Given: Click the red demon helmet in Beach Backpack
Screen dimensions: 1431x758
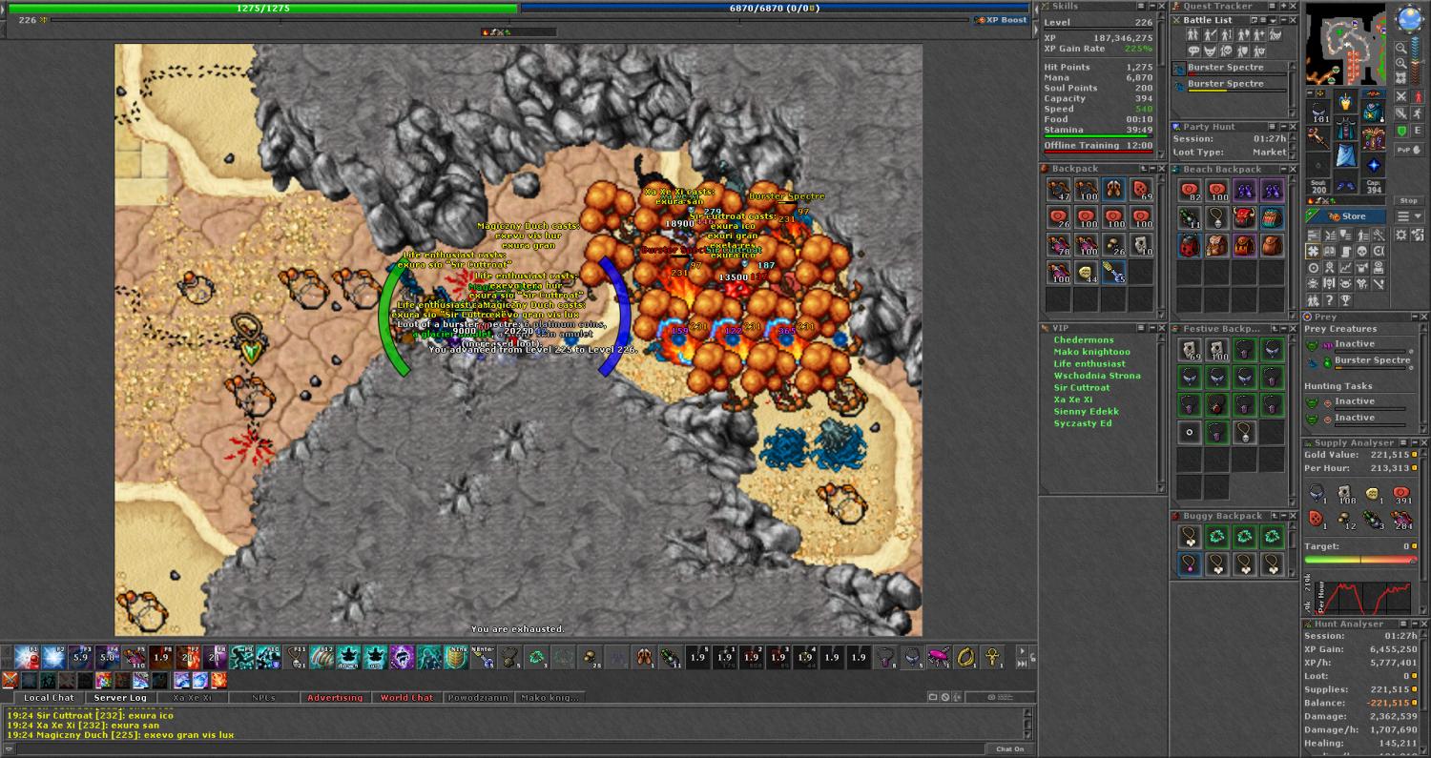Looking at the screenshot, I should 1244,217.
